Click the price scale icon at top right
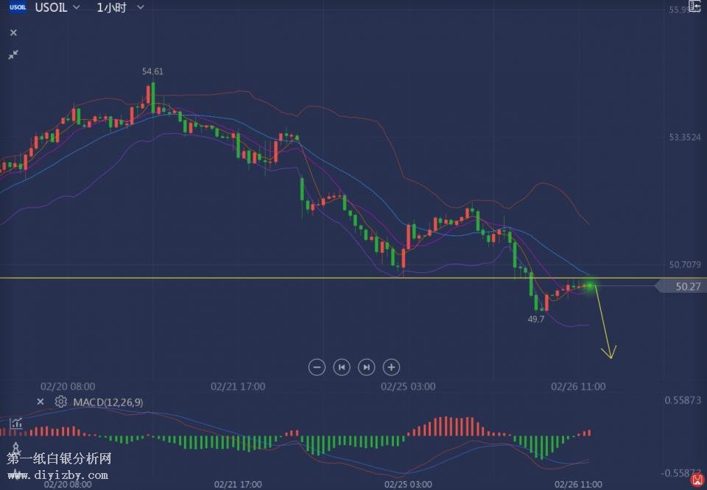The height and width of the screenshot is (490, 707). [694, 6]
